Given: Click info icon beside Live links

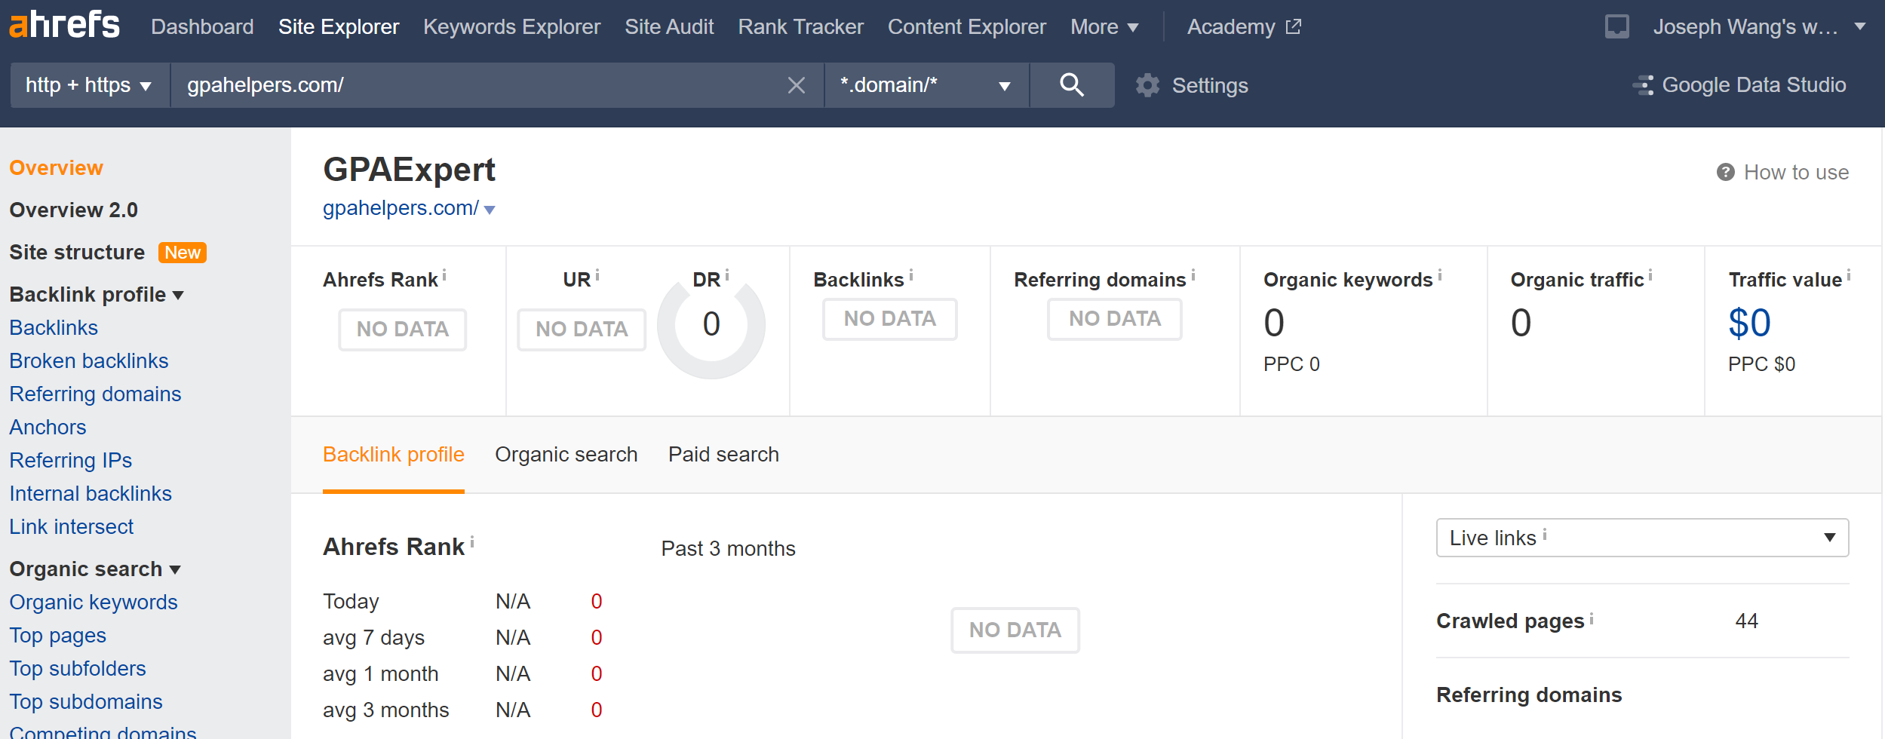Looking at the screenshot, I should pos(1545,534).
